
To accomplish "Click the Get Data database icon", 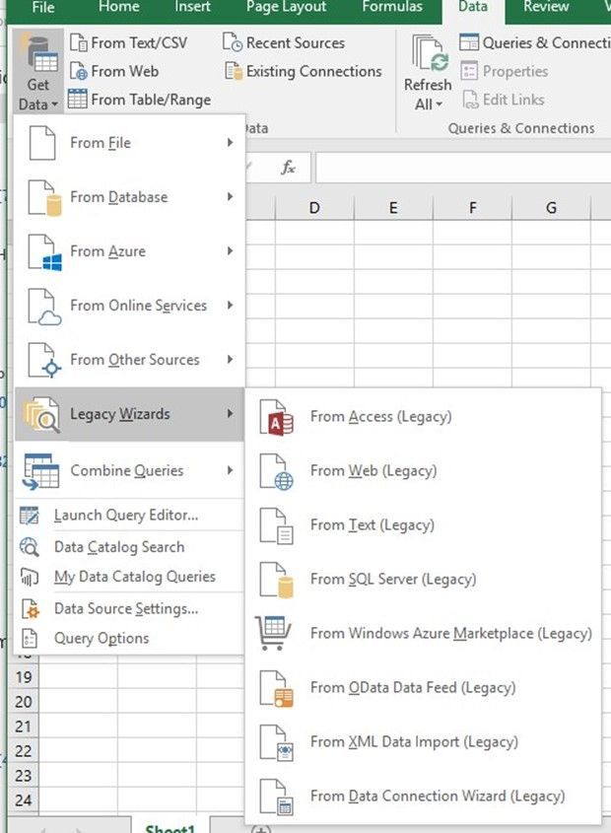I will (x=38, y=54).
